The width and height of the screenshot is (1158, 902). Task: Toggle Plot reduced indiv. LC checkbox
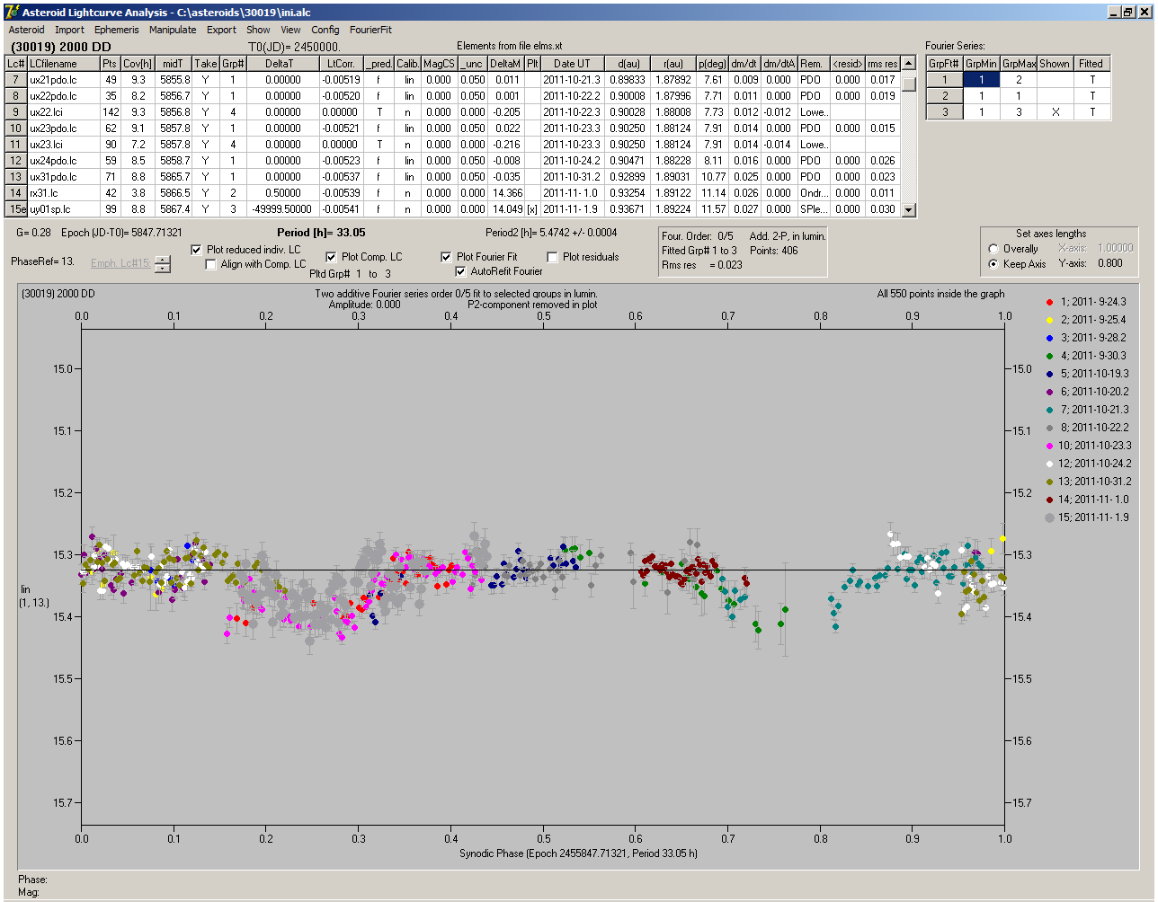tap(197, 250)
